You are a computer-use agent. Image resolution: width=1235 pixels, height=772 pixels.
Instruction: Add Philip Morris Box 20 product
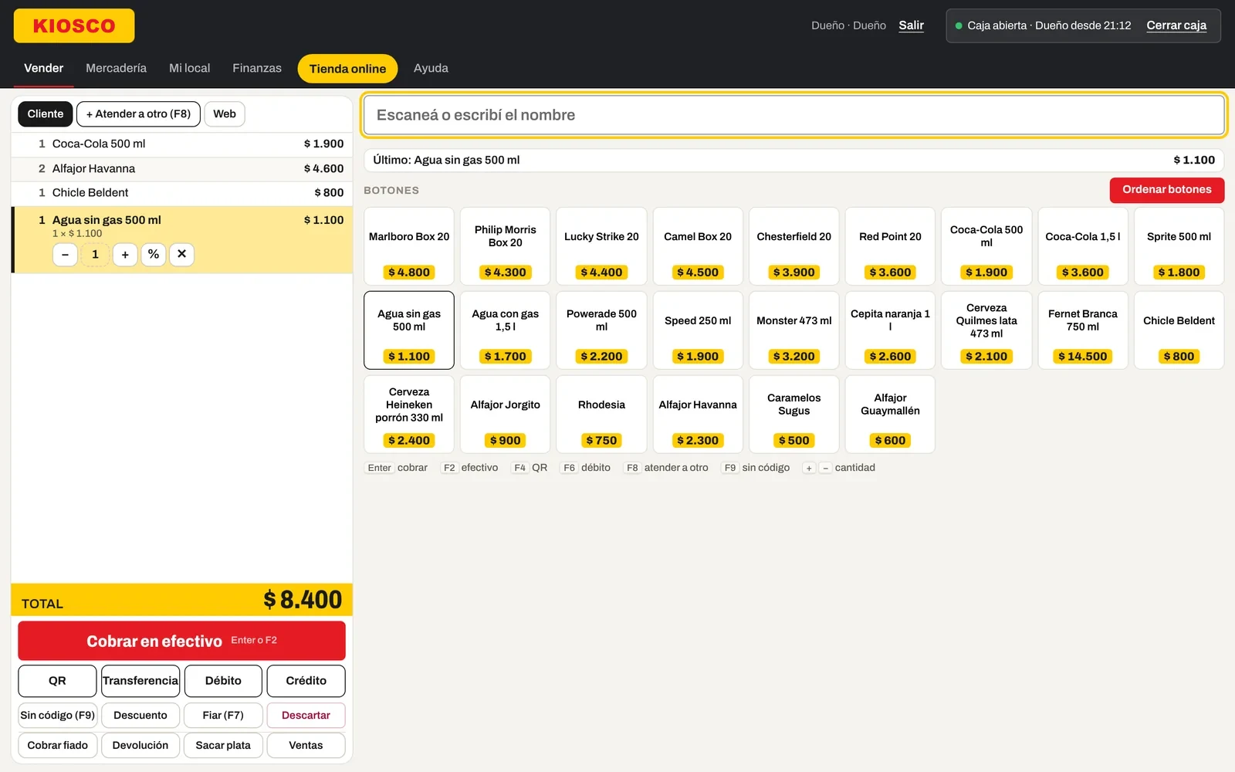click(x=506, y=245)
